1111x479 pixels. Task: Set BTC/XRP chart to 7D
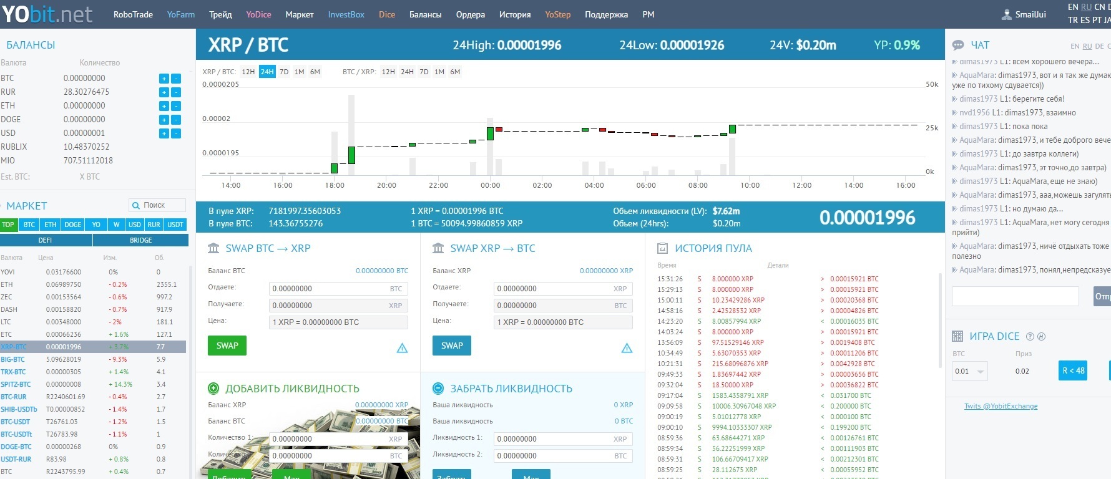point(424,72)
